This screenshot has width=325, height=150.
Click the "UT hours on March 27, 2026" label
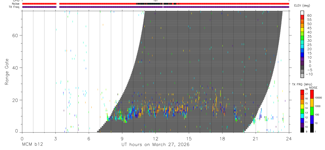point(155,144)
